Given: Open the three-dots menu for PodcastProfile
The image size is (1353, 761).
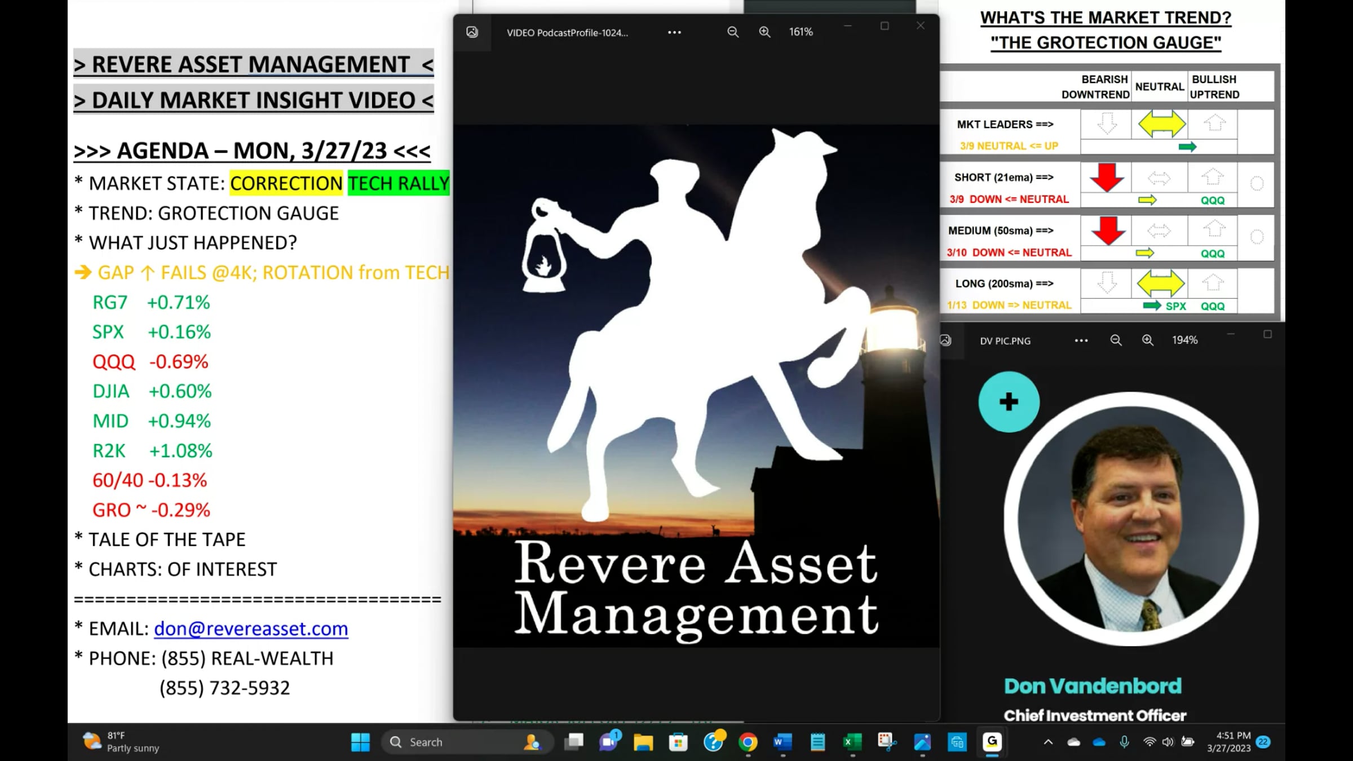Looking at the screenshot, I should [x=674, y=32].
